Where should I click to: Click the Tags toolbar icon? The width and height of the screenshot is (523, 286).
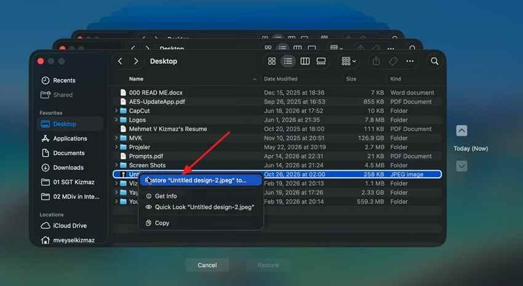[393, 61]
